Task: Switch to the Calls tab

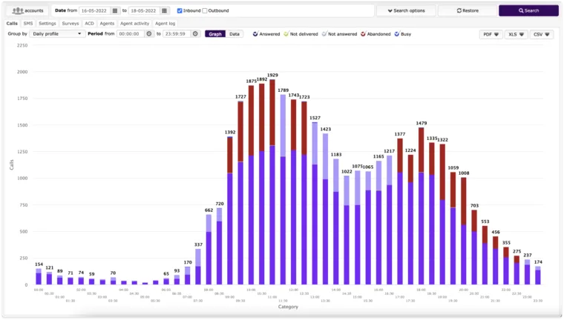Action: coord(12,24)
